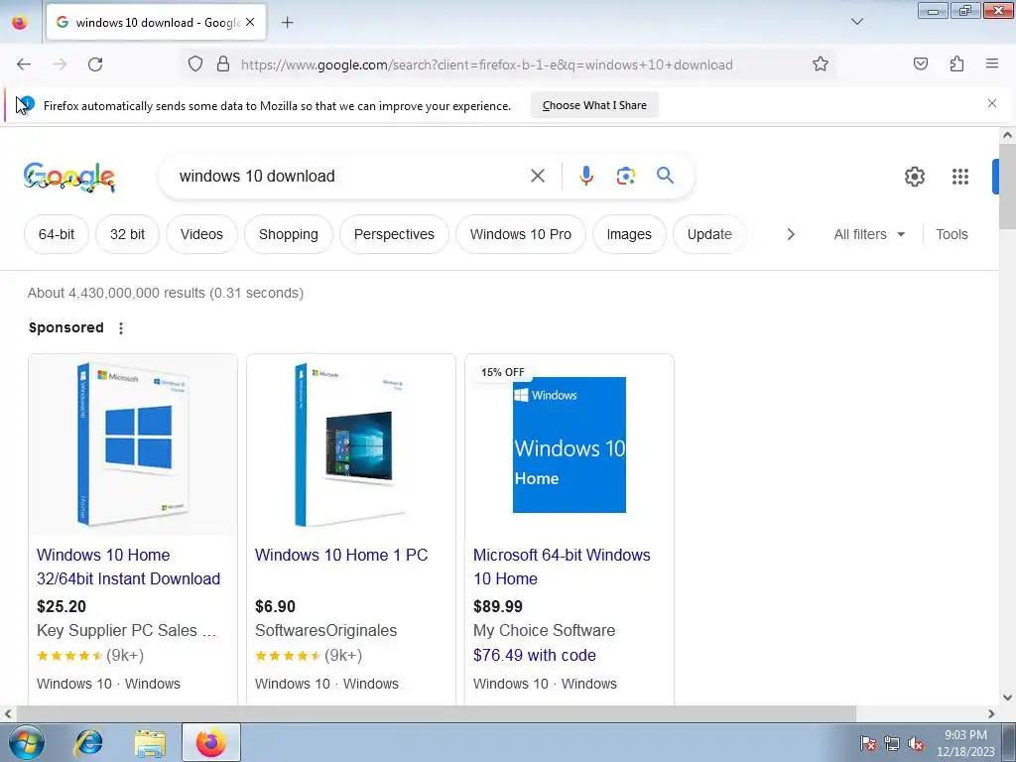The width and height of the screenshot is (1016, 762).
Task: Switch to Images results
Action: (x=629, y=234)
